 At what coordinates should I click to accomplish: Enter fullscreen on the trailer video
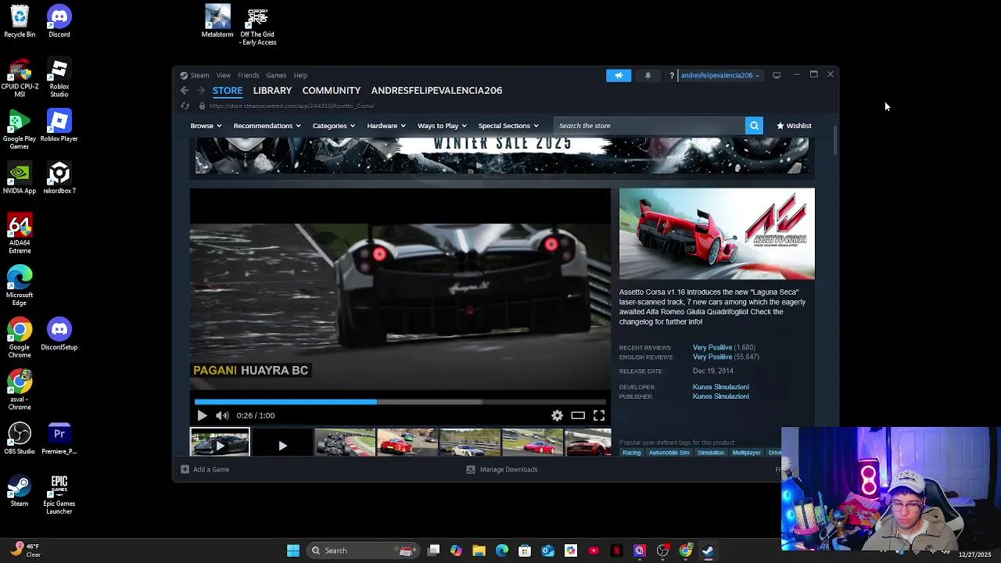coord(599,416)
